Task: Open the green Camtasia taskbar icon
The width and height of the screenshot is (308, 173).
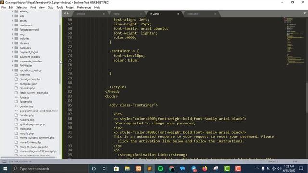Action: tap(227, 169)
